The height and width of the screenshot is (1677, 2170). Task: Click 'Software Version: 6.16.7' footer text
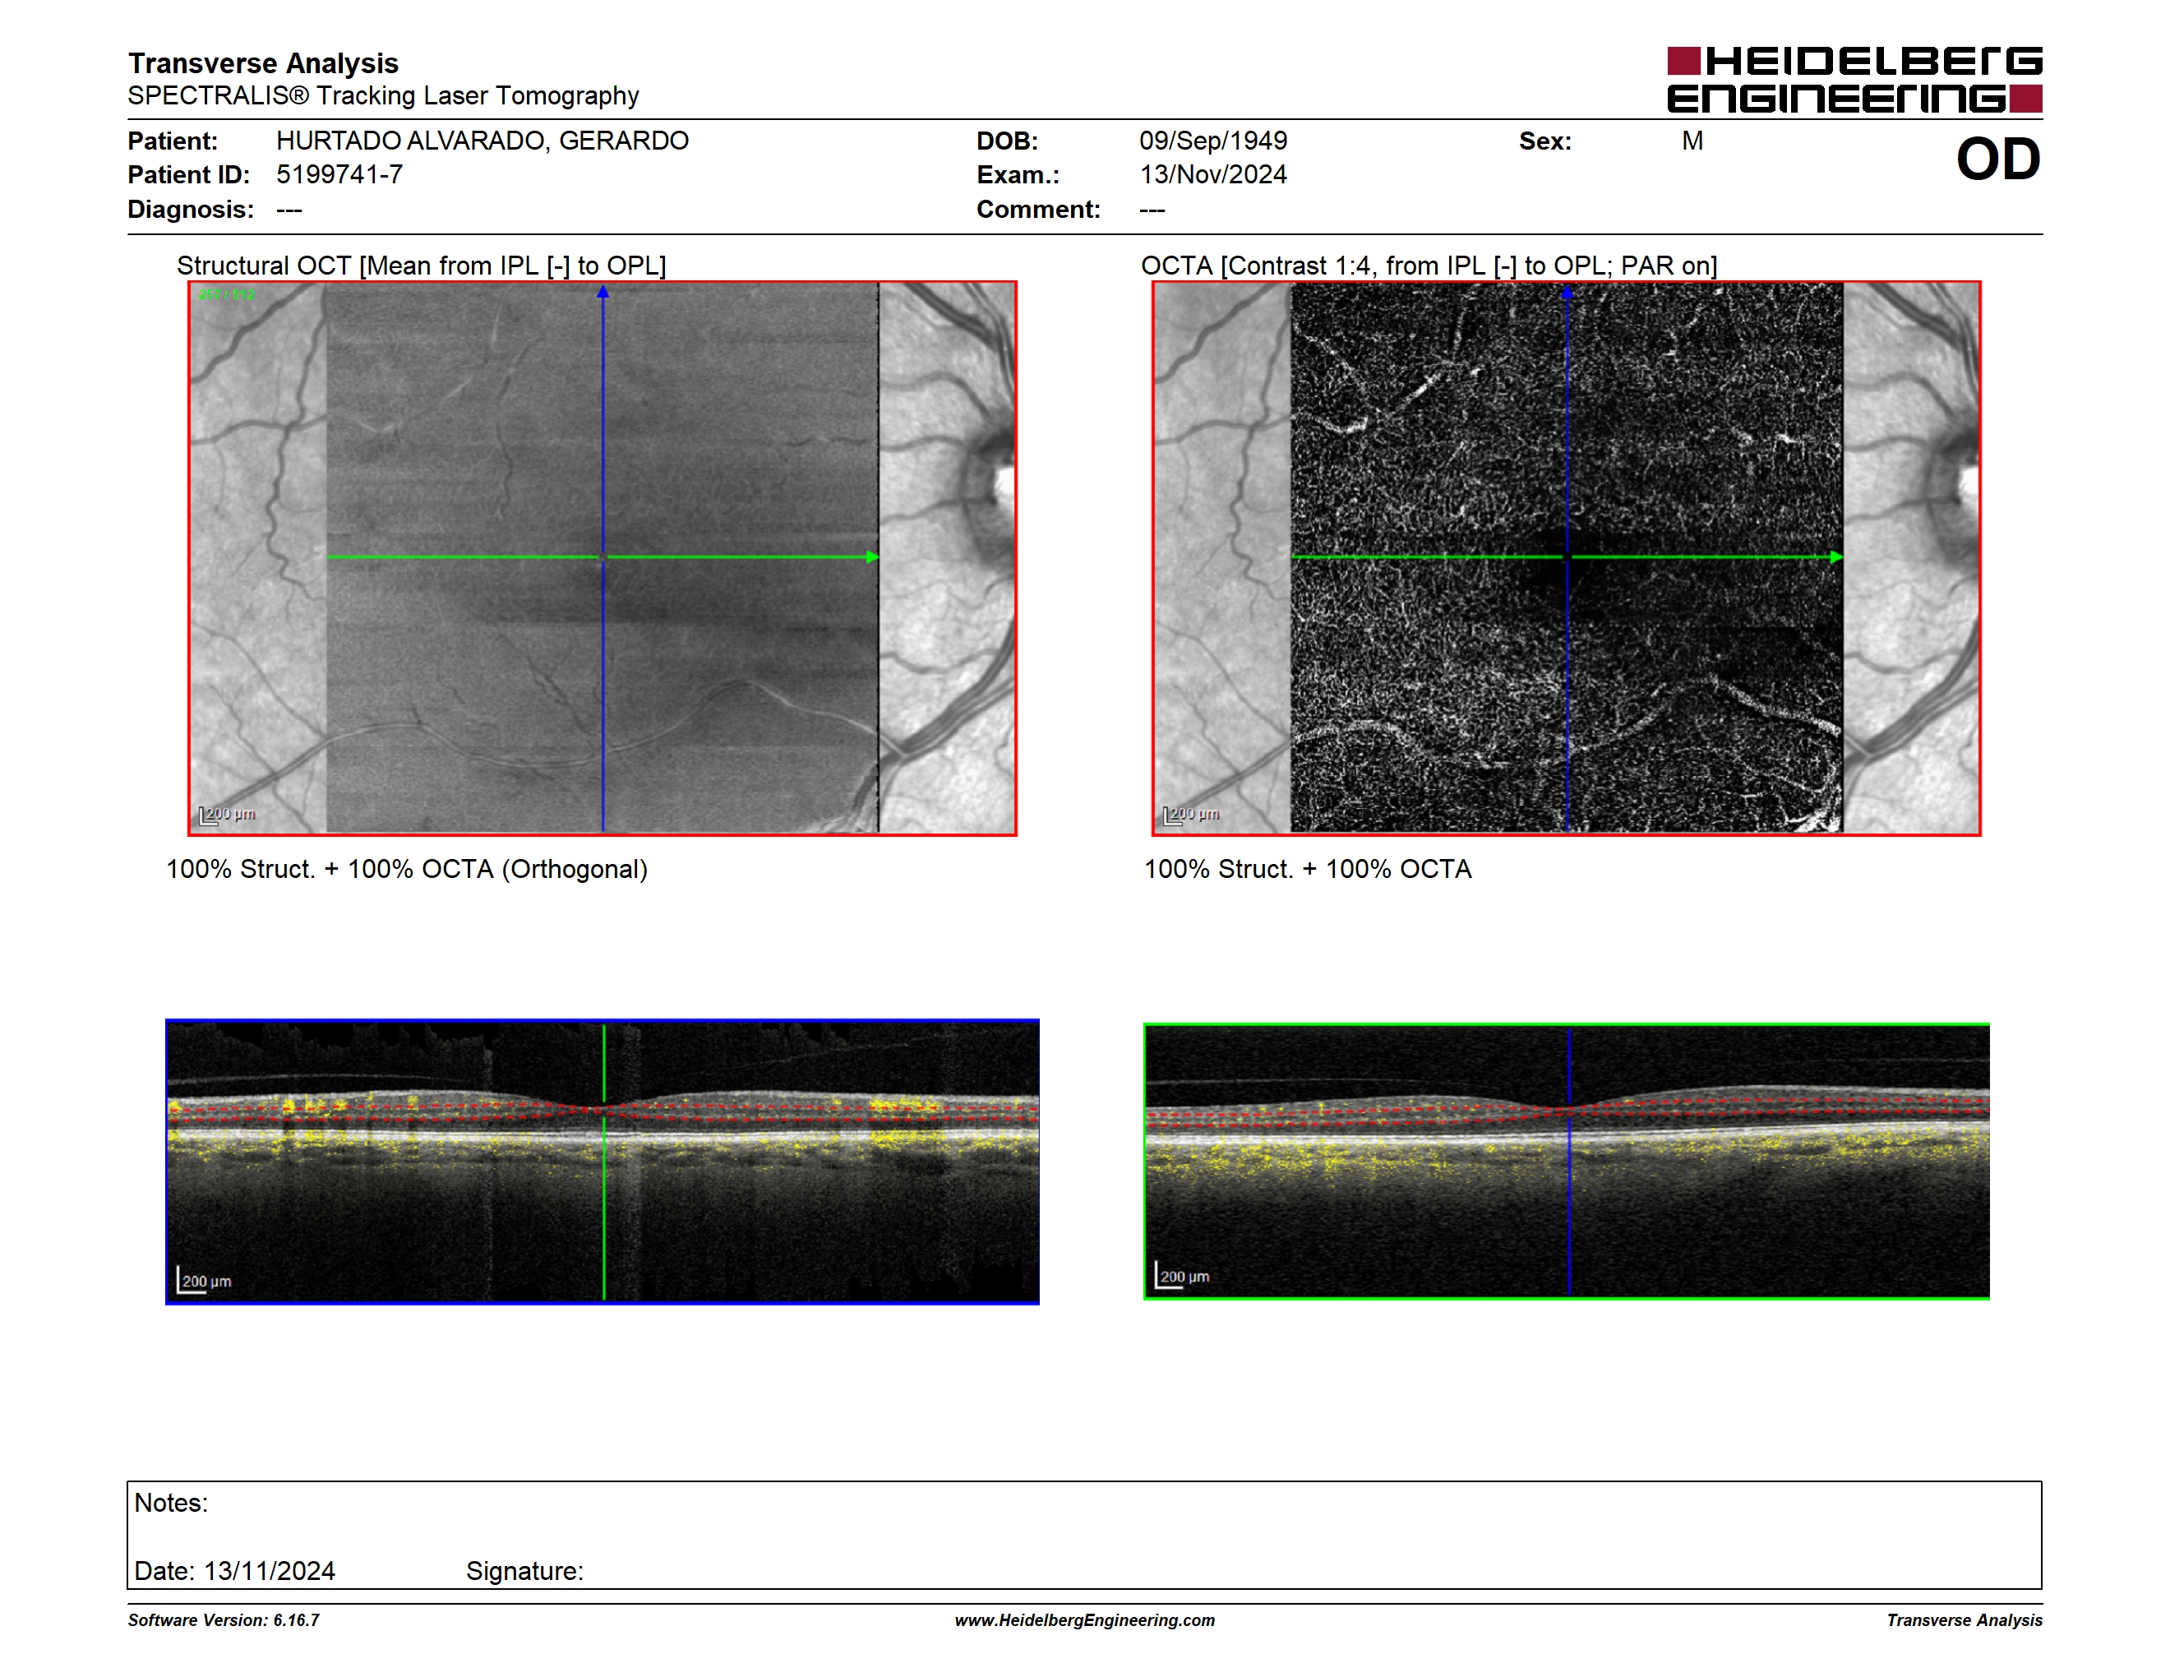pyautogui.click(x=224, y=1620)
